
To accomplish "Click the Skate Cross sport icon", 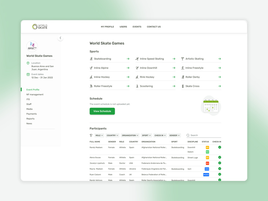I will tap(183, 86).
